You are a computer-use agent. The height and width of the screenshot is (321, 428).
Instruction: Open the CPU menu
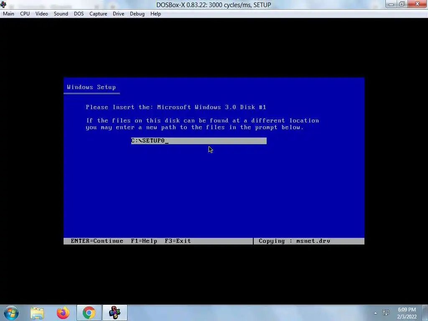[25, 14]
